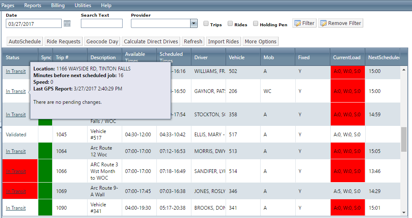412x218 pixels.
Task: Click green sync cell for trip 1064
Action: tap(45, 151)
